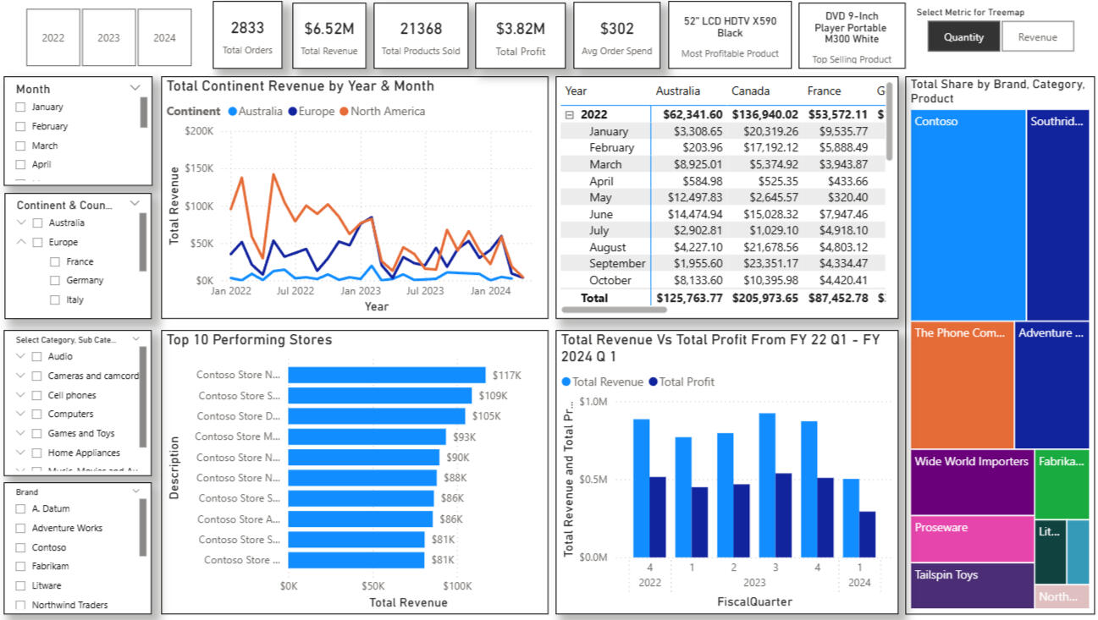Select the 2024 year tab
The width and height of the screenshot is (1098, 620).
coord(164,37)
